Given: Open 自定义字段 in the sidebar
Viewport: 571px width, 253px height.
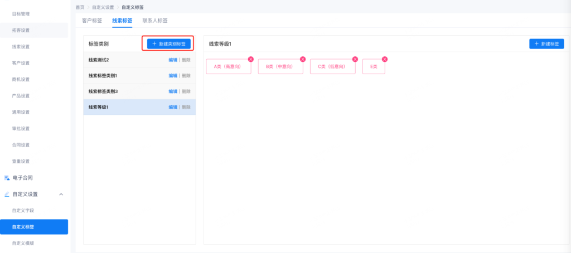Looking at the screenshot, I should pyautogui.click(x=23, y=211).
